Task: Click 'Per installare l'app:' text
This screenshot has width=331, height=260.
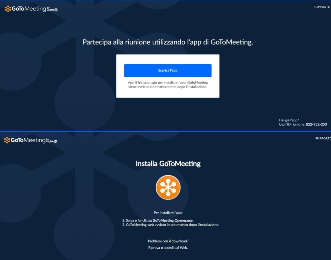Action: point(168,213)
